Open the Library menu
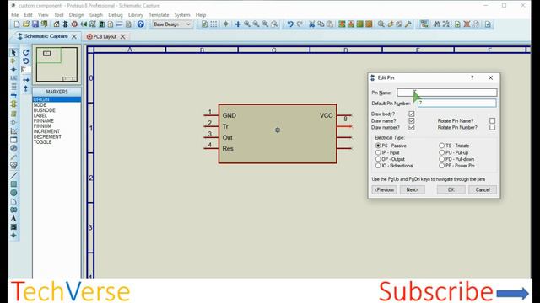Viewport: 540px width, 303px height. (135, 15)
